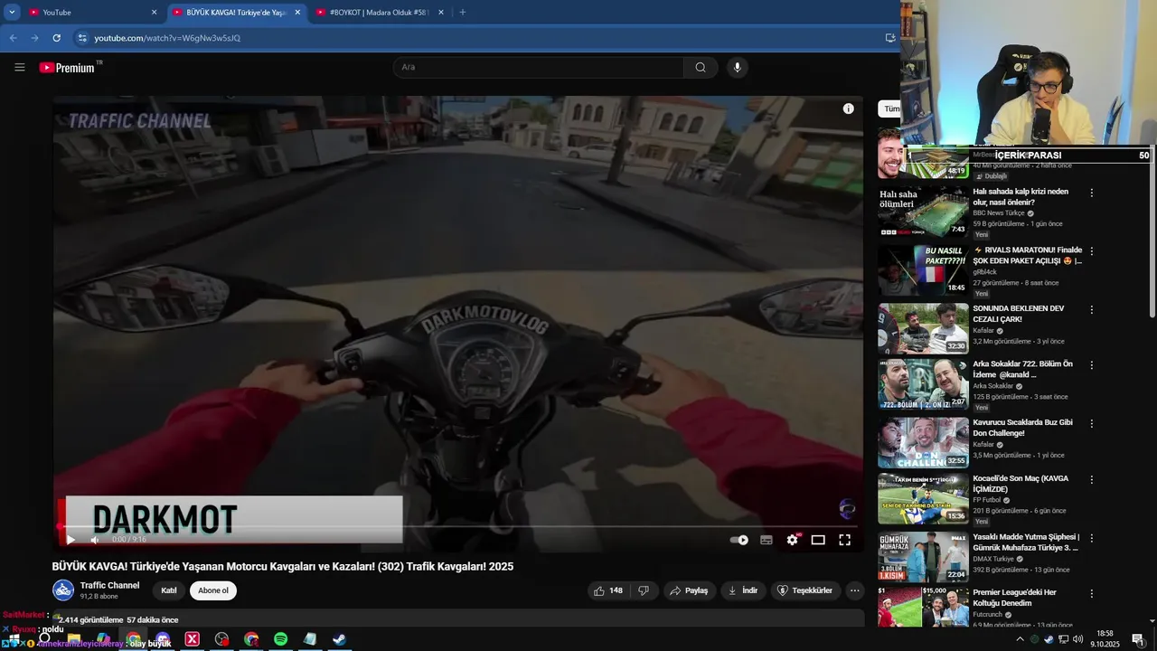Viewport: 1157px width, 651px height.
Task: Open RIVALS MARATONU video thumbnail
Action: (x=923, y=269)
